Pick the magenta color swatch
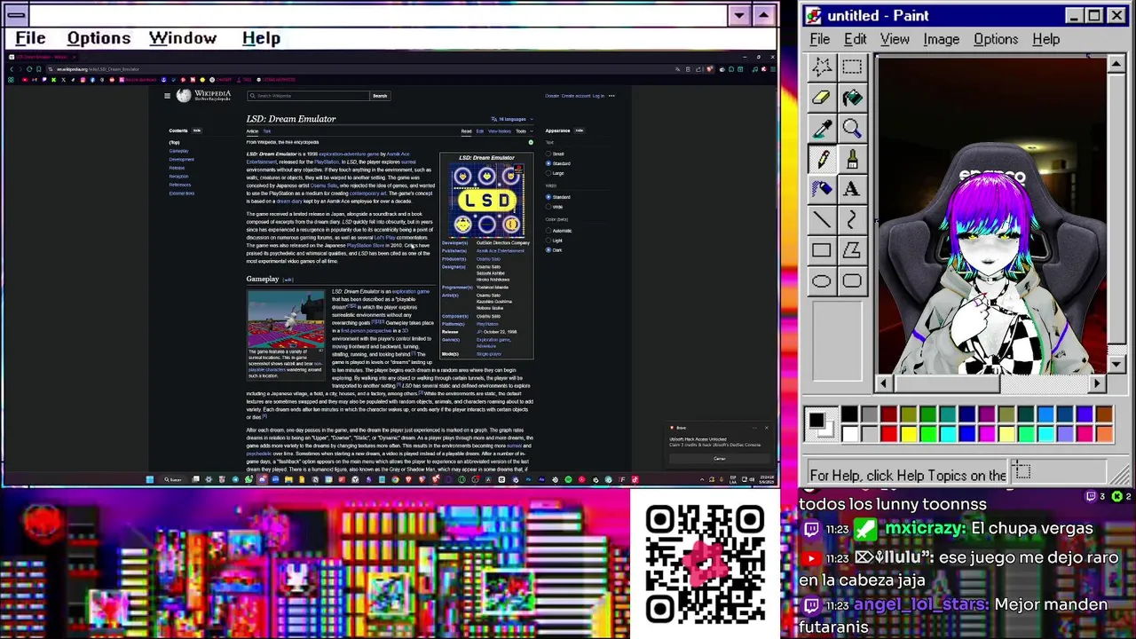This screenshot has width=1136, height=639. (x=986, y=433)
